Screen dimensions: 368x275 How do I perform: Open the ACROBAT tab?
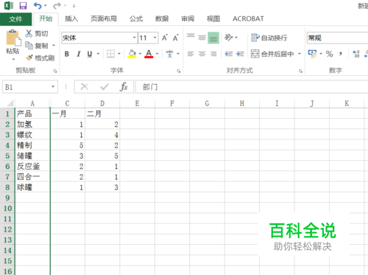pos(248,18)
